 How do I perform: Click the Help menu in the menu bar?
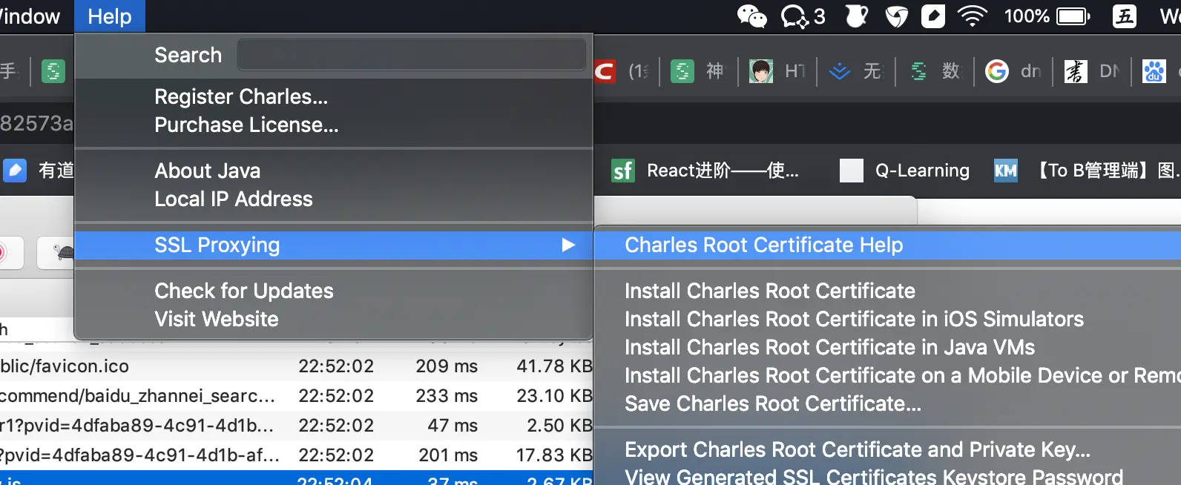110,16
